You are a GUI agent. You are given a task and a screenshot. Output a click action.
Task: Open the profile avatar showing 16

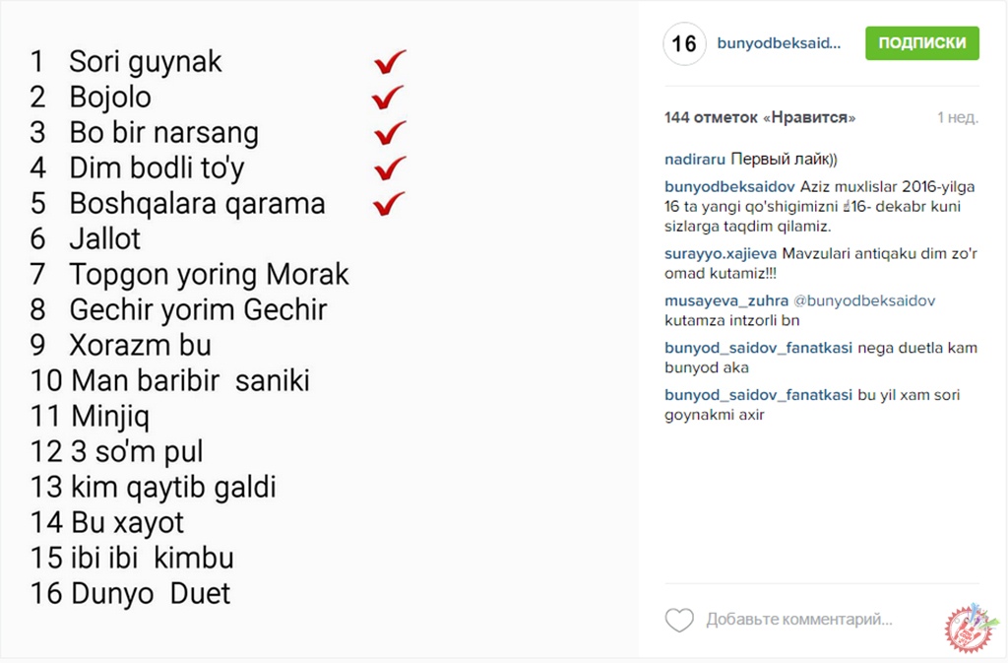[684, 44]
